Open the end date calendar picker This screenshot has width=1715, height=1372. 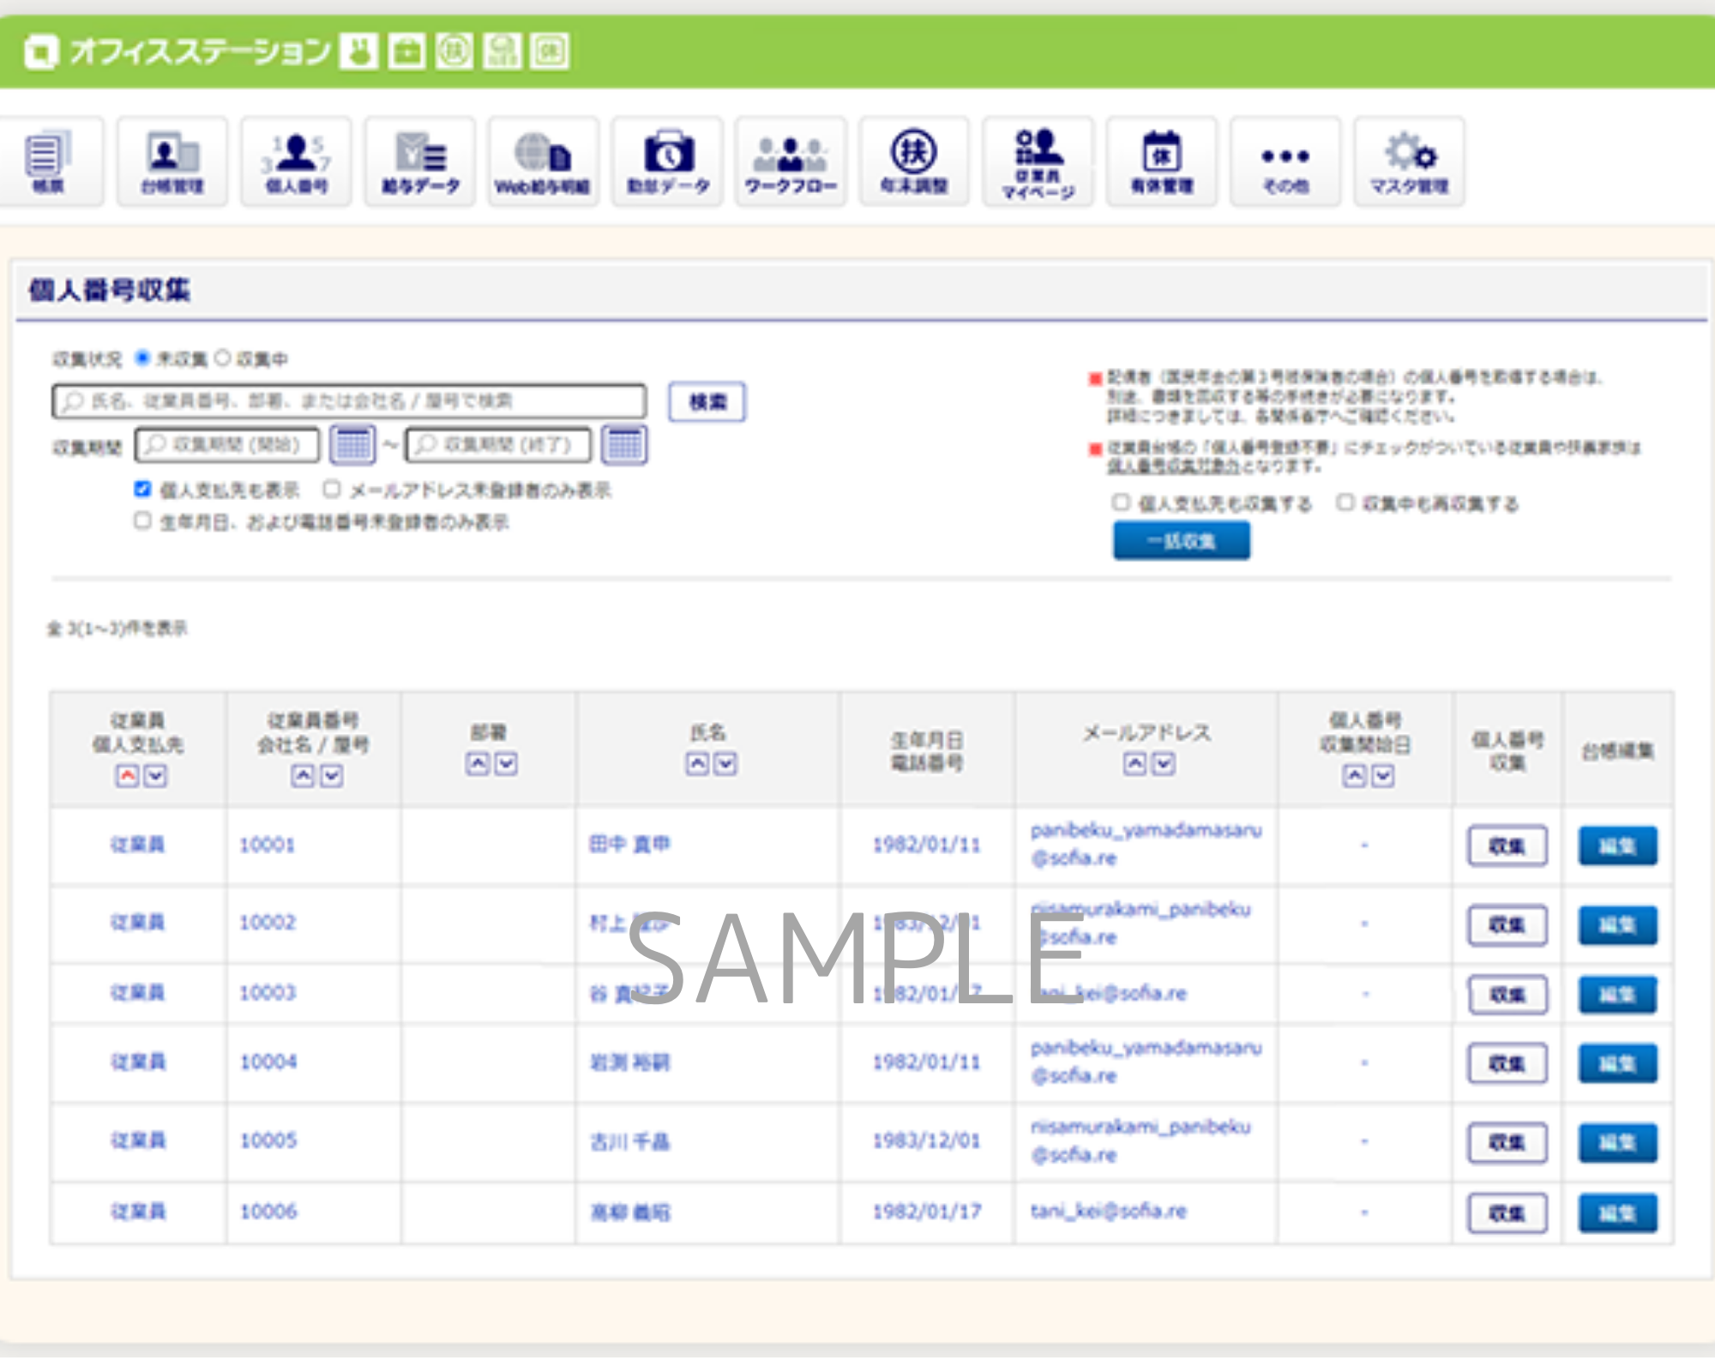[x=625, y=445]
